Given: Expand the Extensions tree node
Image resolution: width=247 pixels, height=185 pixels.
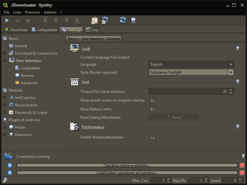Looking at the screenshot, I should [x=5, y=135].
